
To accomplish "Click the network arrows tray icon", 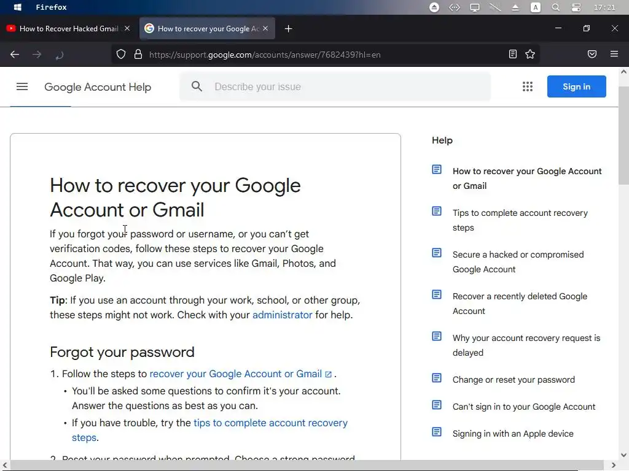I will coord(455,7).
